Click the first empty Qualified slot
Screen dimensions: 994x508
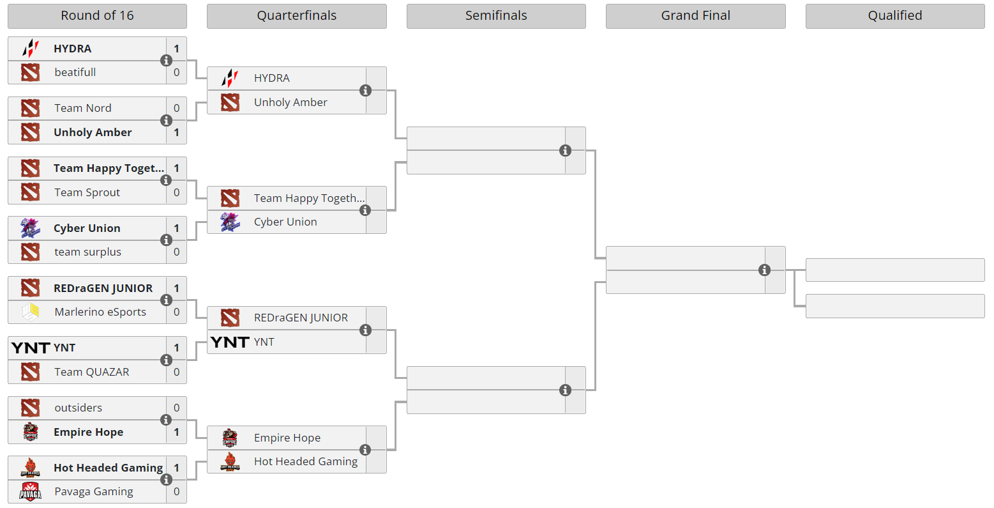[x=894, y=270]
